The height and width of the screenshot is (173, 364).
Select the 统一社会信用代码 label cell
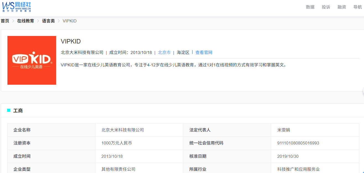click(227, 143)
